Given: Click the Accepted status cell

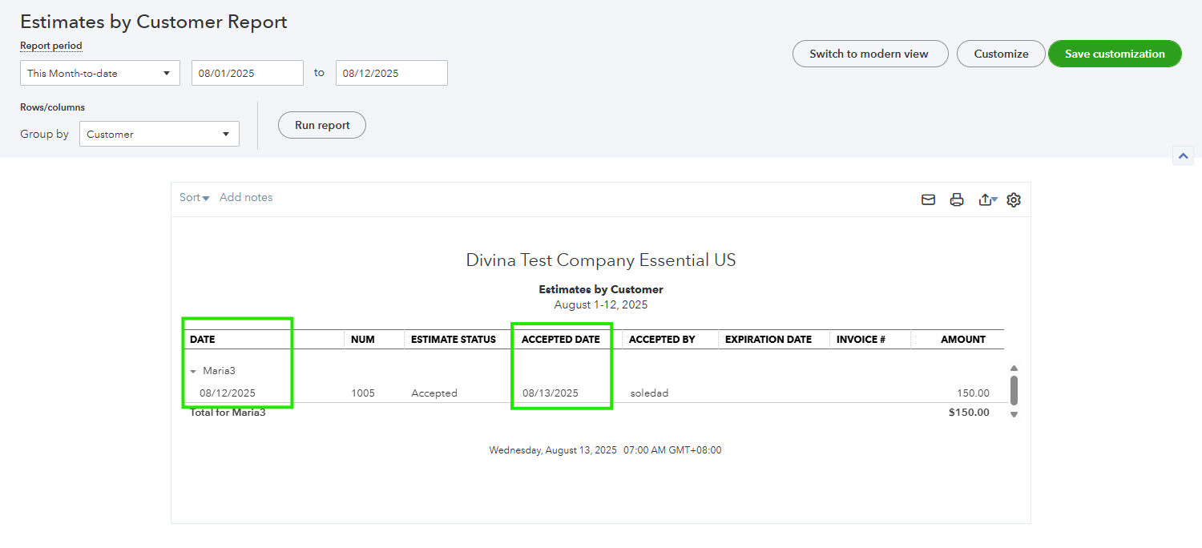Looking at the screenshot, I should [x=434, y=393].
